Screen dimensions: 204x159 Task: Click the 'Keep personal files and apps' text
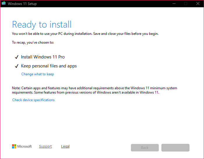49,66
